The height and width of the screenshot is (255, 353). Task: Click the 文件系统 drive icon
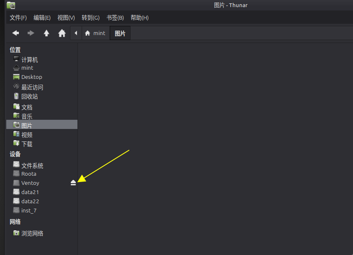[x=16, y=164]
